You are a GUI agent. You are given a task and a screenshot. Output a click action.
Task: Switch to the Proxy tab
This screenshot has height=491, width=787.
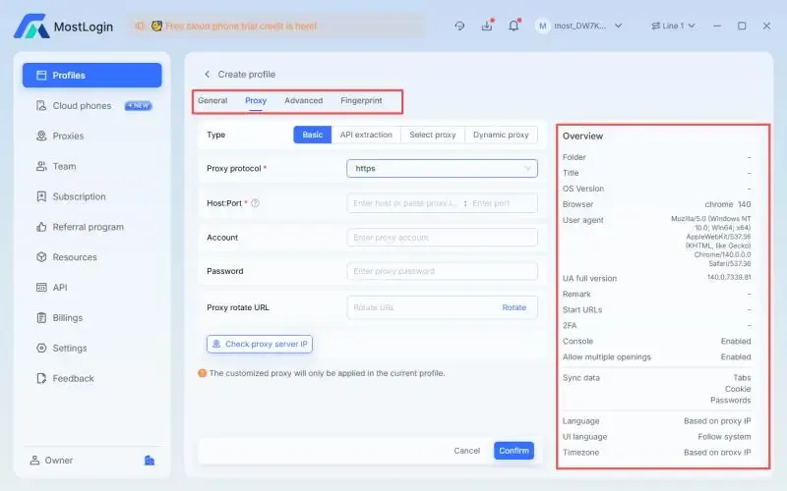(x=256, y=101)
